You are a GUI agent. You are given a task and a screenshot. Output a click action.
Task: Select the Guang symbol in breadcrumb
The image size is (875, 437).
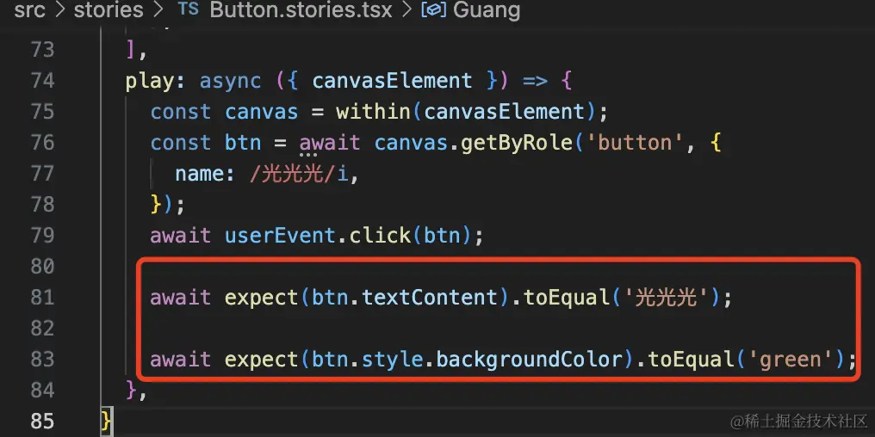coord(487,10)
